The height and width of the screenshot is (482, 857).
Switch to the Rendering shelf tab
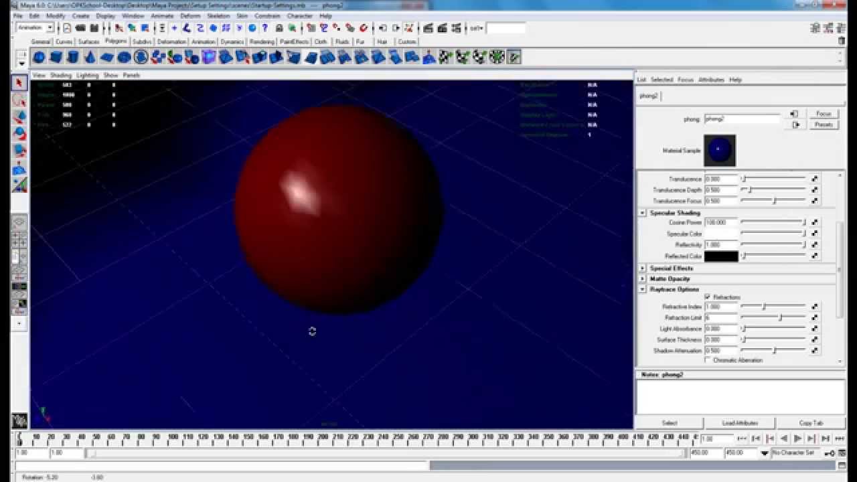(x=262, y=42)
